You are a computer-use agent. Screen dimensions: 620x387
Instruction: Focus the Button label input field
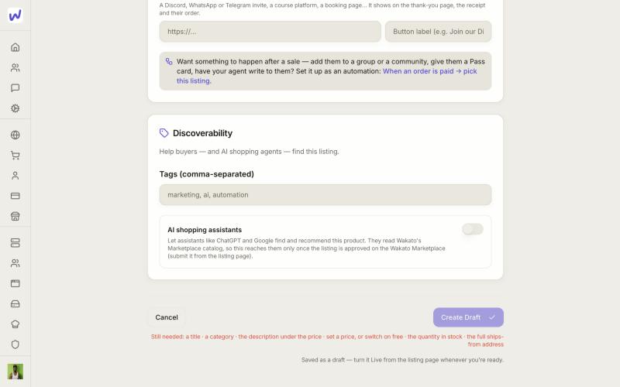point(438,32)
